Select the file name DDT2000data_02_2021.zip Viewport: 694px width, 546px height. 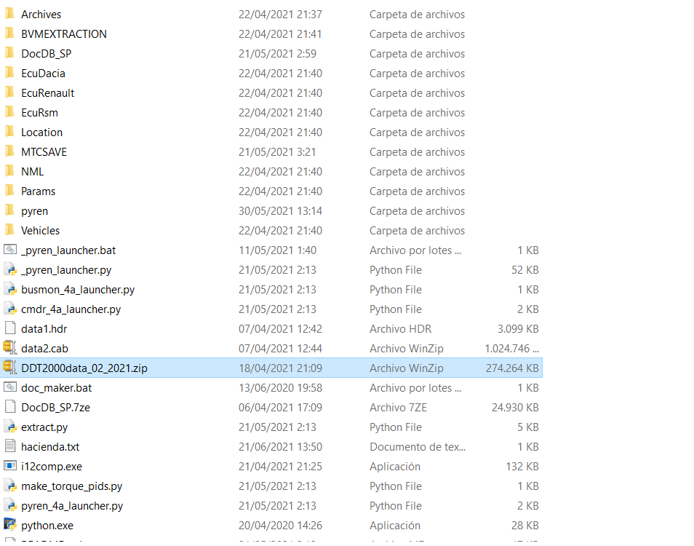coord(84,368)
